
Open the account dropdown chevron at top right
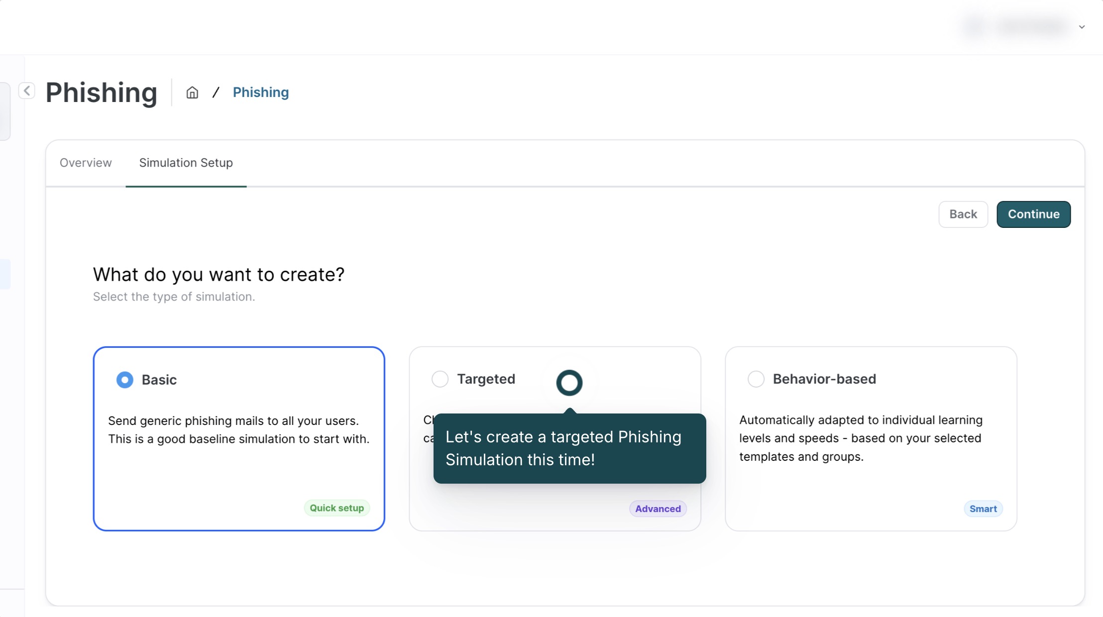point(1082,27)
